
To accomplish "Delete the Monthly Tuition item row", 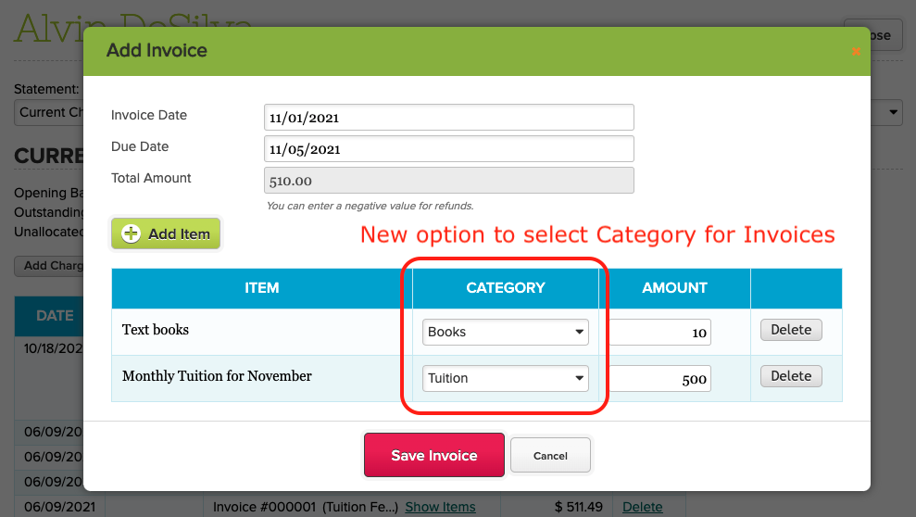I will pyautogui.click(x=791, y=376).
